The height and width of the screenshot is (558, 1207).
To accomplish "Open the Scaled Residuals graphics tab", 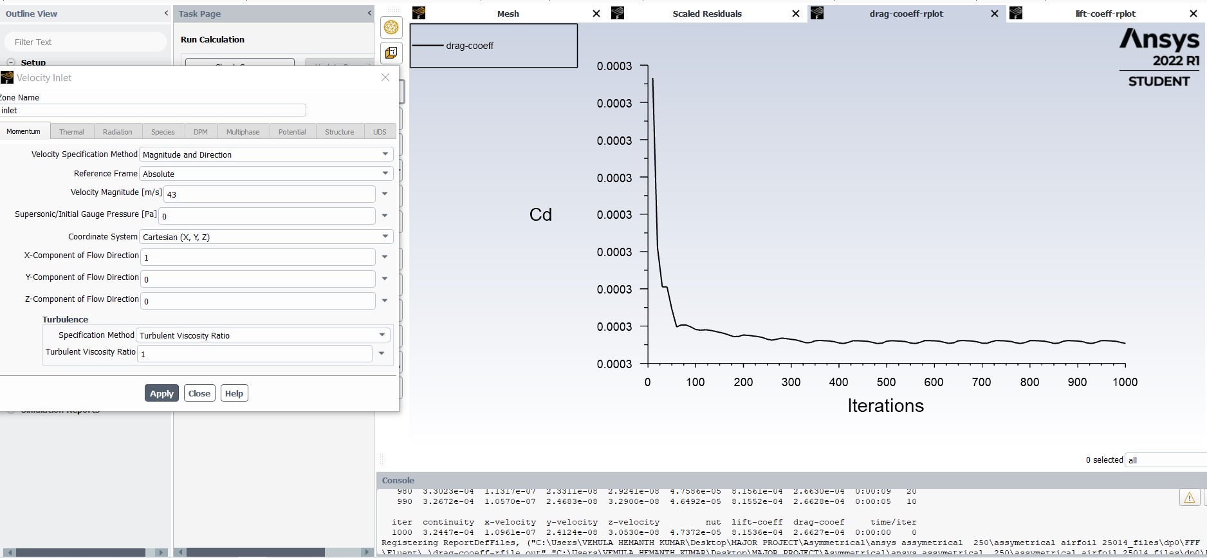I will pos(707,14).
